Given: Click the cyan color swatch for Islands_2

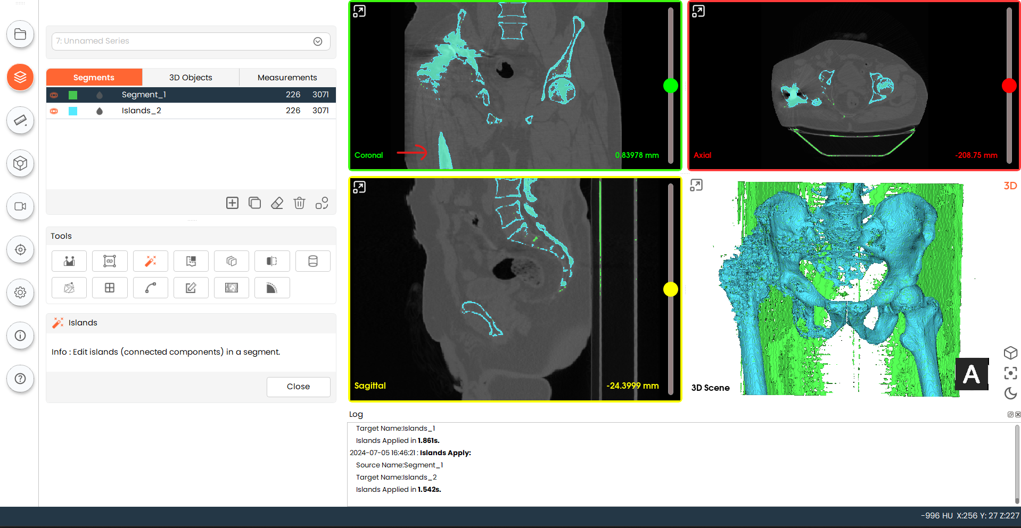Looking at the screenshot, I should (x=73, y=111).
